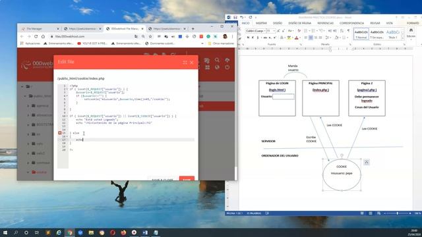Toggle fullscreen in Edit file dialog

tap(185, 63)
